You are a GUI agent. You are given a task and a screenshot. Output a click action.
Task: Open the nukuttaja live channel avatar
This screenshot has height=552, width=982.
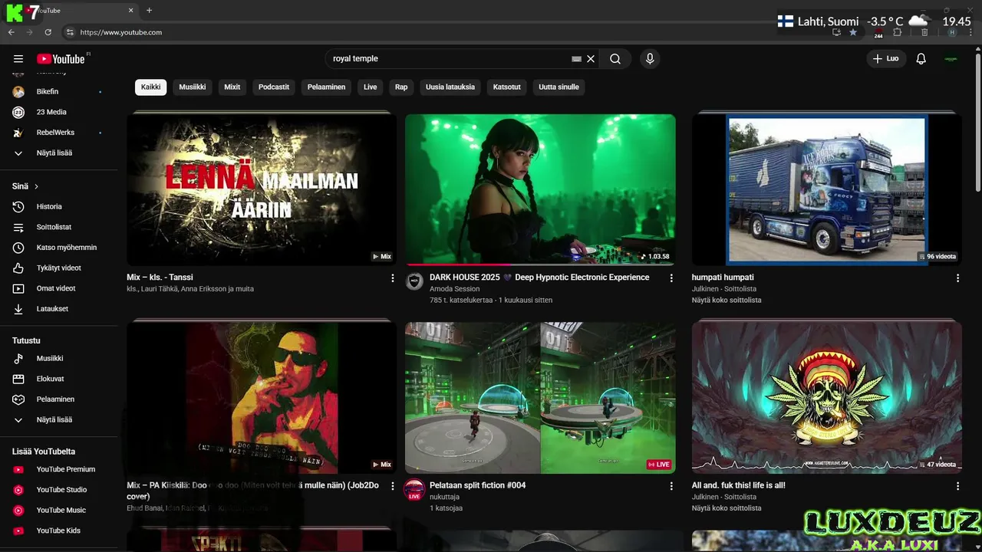[414, 489]
